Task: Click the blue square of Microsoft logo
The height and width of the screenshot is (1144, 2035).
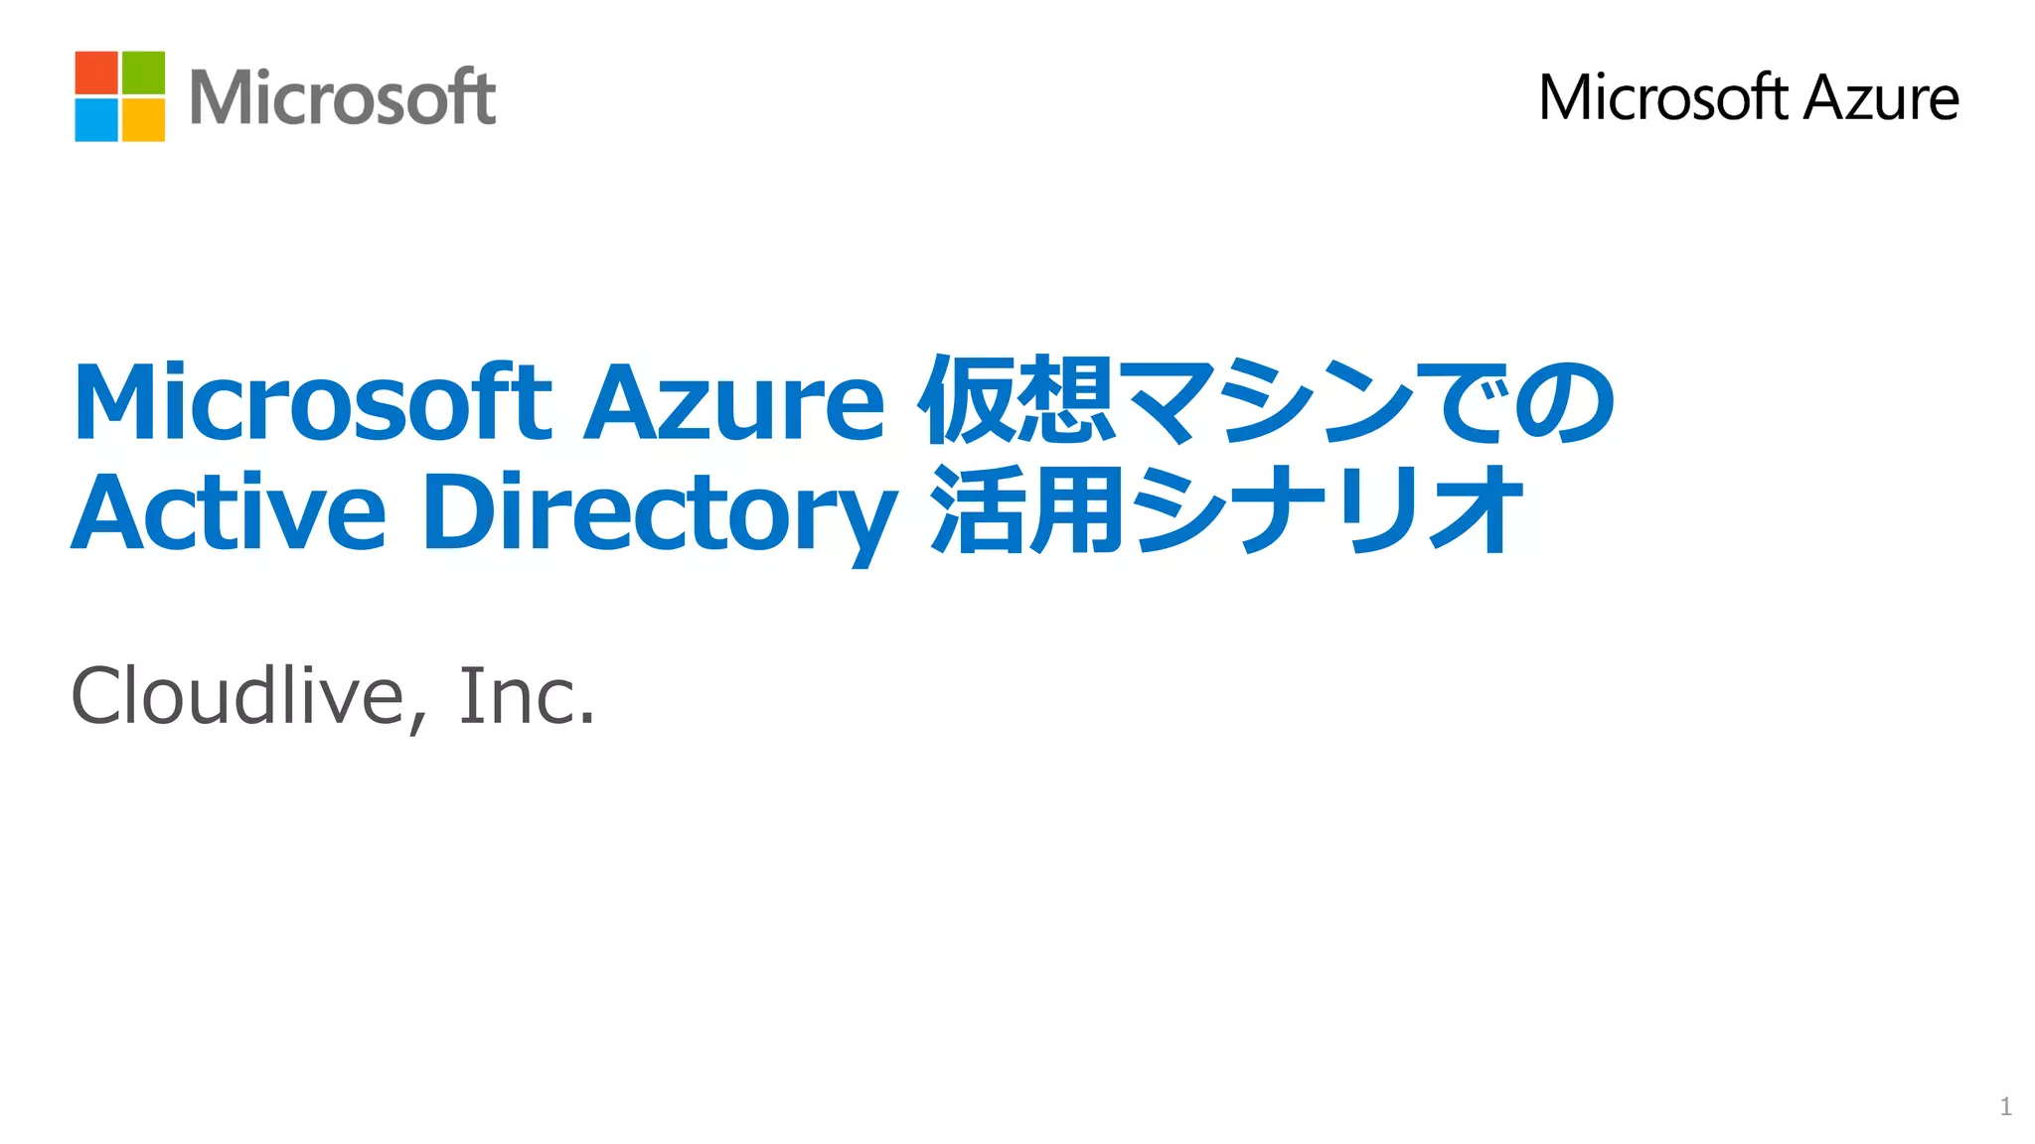Action: 96,120
